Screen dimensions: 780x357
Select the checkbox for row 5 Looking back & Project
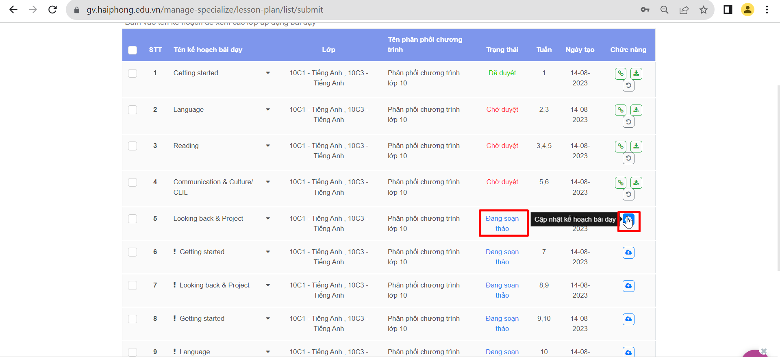pos(133,219)
